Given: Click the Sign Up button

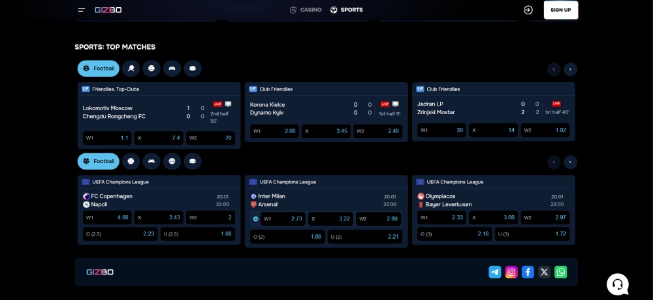Looking at the screenshot, I should (560, 10).
